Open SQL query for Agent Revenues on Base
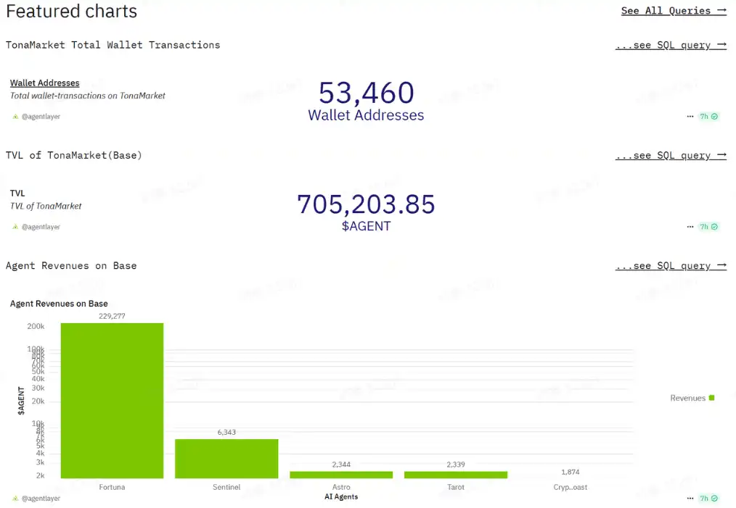Screen dimensions: 736x508 point(670,266)
